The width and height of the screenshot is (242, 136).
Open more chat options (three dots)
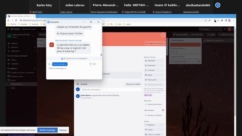click(98, 64)
